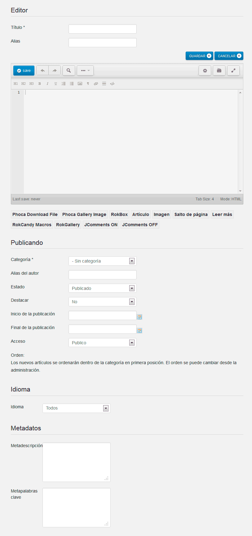The width and height of the screenshot is (252, 536).
Task: Apply bold formatting in editor
Action: tap(40, 84)
